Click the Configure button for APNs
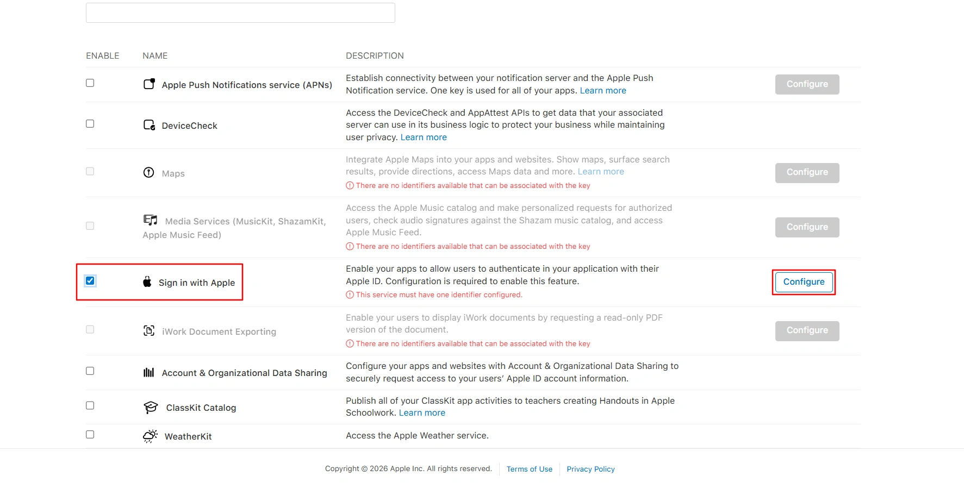Viewport: 964px width, 495px height. pos(807,84)
